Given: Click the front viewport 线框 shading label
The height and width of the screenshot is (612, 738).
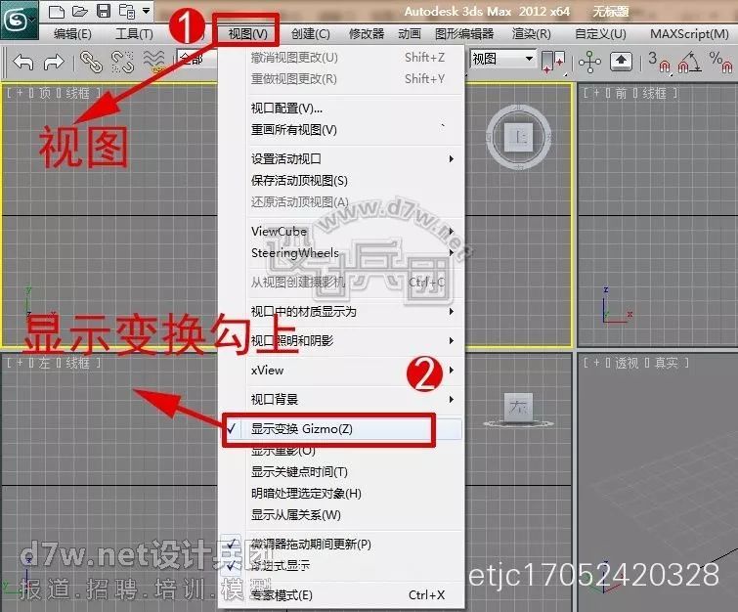Looking at the screenshot, I should (654, 93).
